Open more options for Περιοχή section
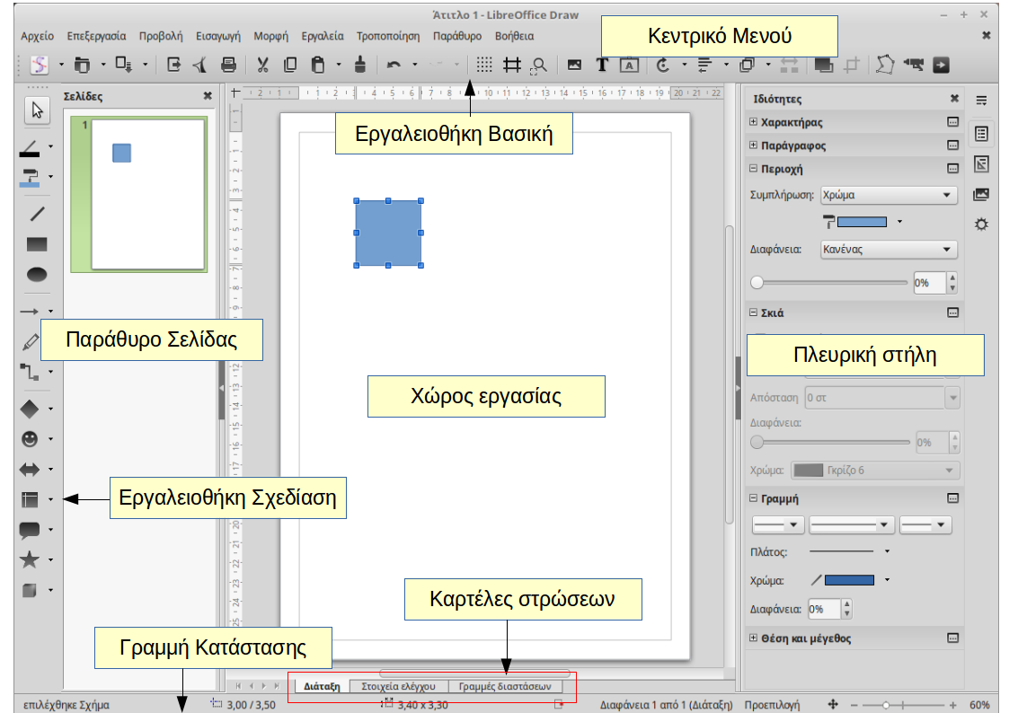 953,169
